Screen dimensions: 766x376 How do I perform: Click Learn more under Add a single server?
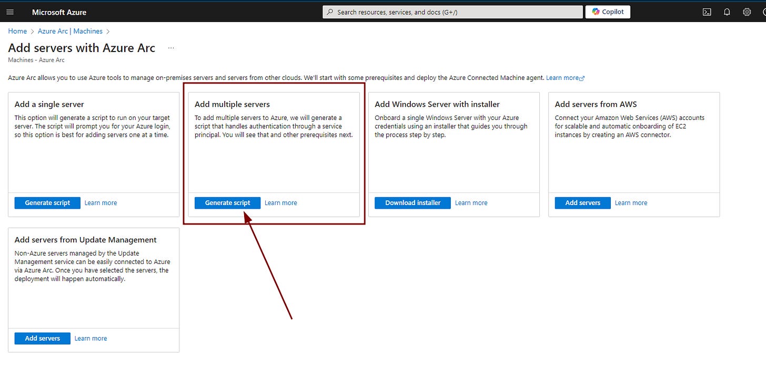click(100, 202)
